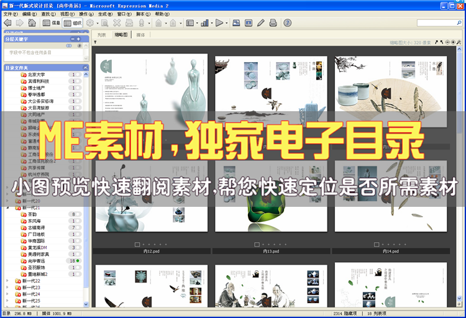Open the 生成 menu

tap(105, 14)
